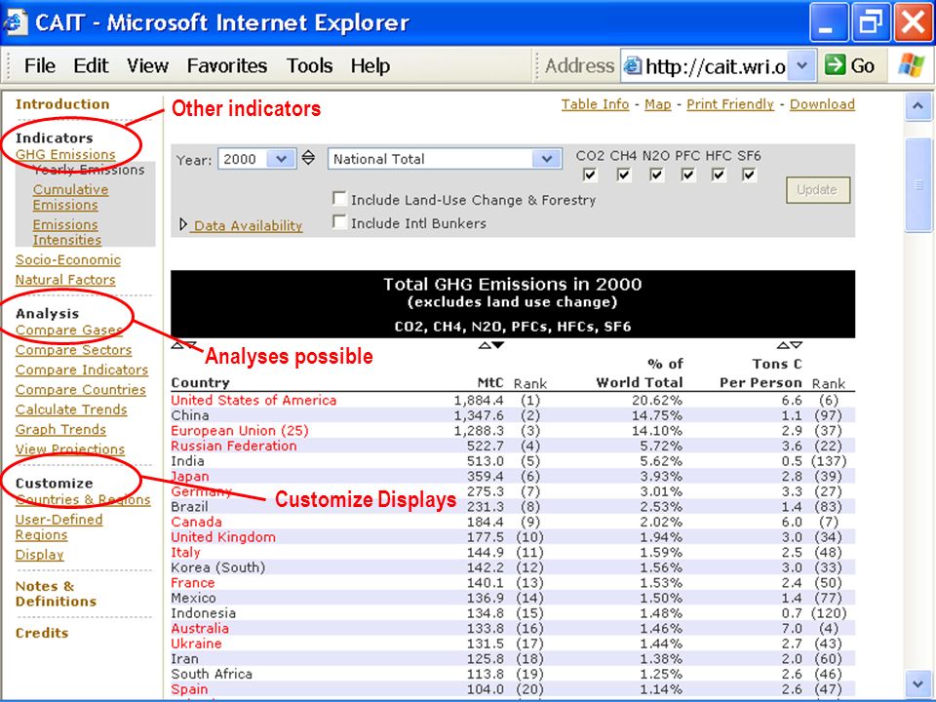Image resolution: width=936 pixels, height=702 pixels.
Task: Enable Include Intl Bunkers checkbox
Action: 339,222
